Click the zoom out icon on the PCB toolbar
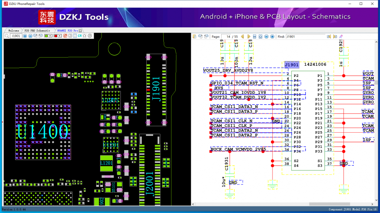380x213 pixels. (x=30, y=36)
